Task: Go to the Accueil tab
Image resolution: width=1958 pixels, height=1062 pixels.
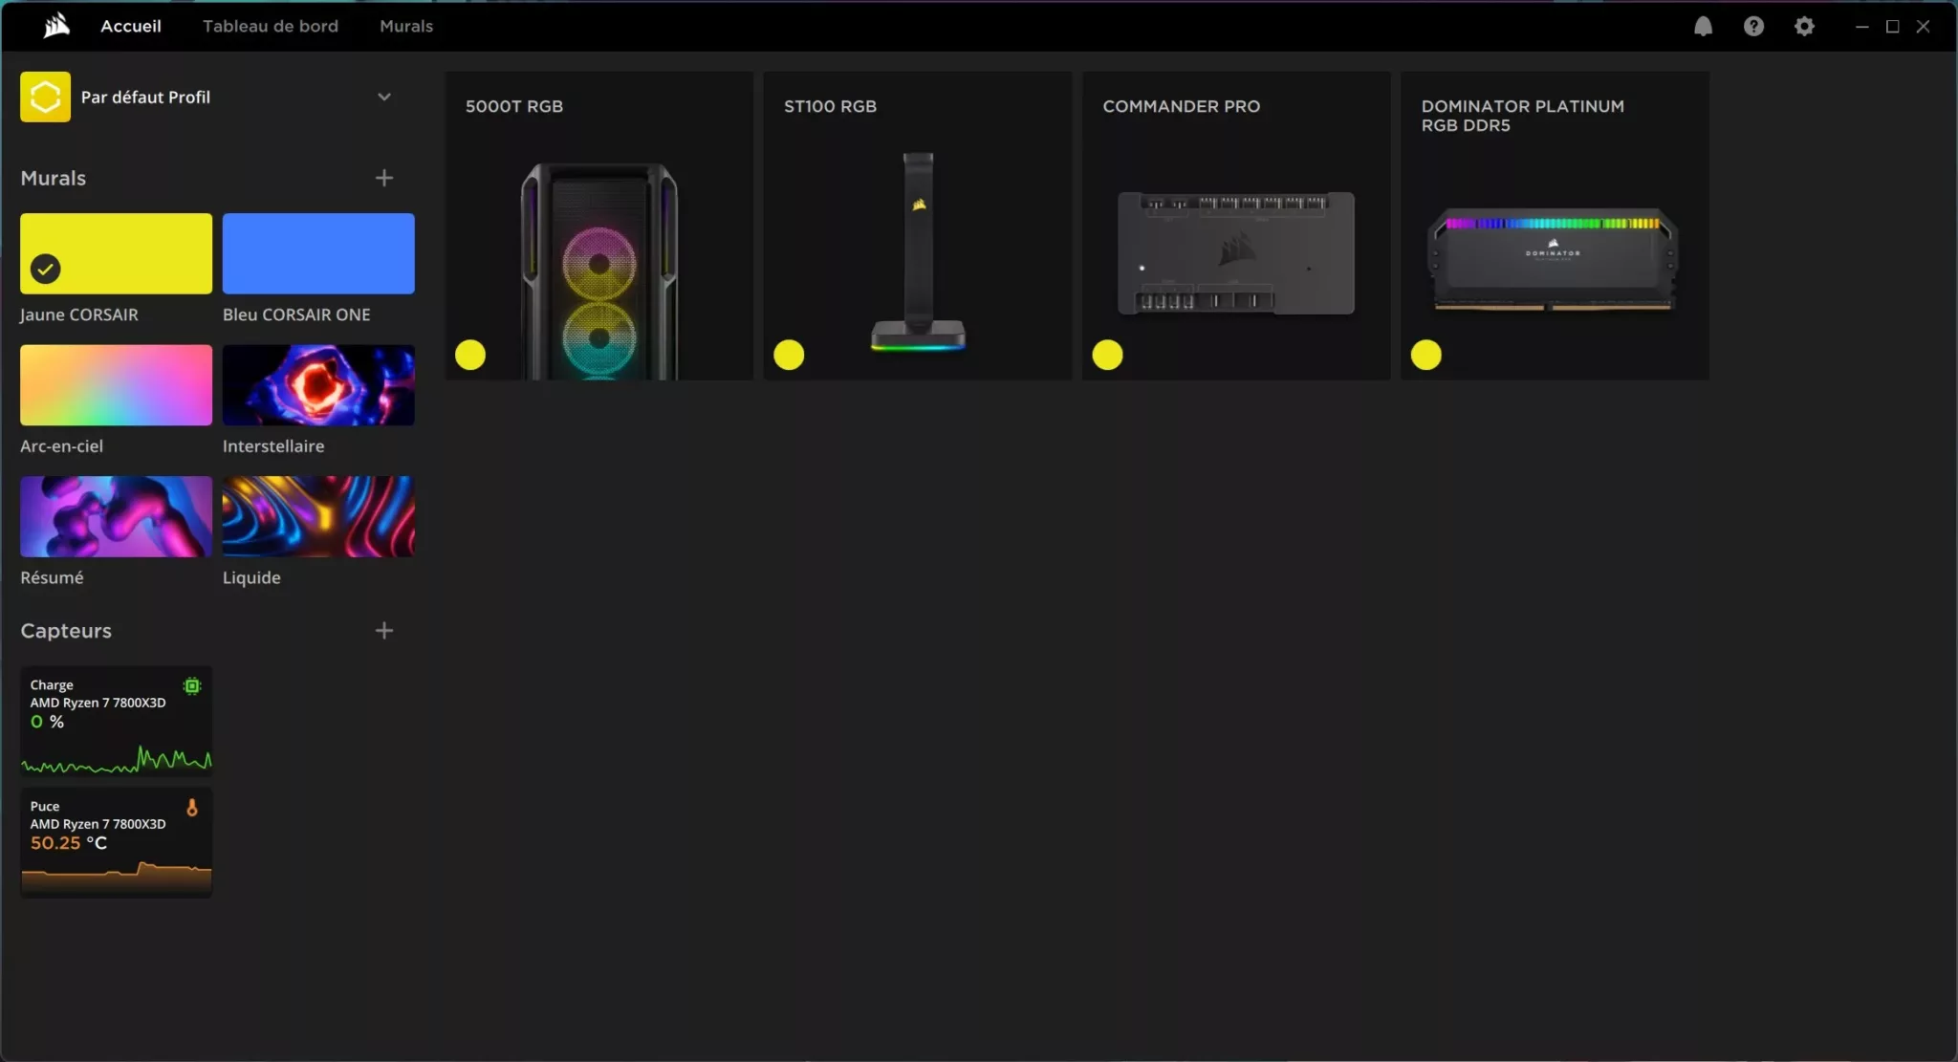Action: point(130,26)
